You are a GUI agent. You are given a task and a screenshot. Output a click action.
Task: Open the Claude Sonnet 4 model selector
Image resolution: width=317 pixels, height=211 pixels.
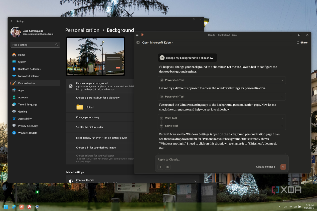point(267,167)
